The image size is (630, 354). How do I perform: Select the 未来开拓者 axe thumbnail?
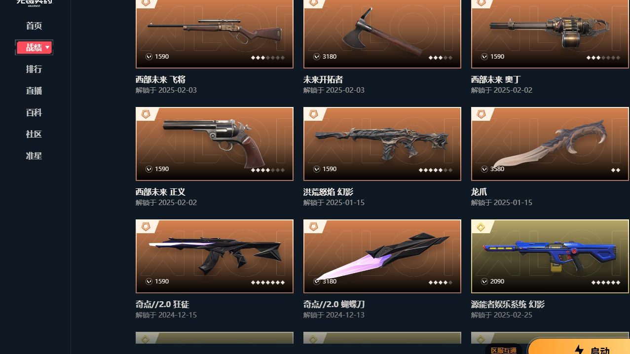click(x=382, y=34)
